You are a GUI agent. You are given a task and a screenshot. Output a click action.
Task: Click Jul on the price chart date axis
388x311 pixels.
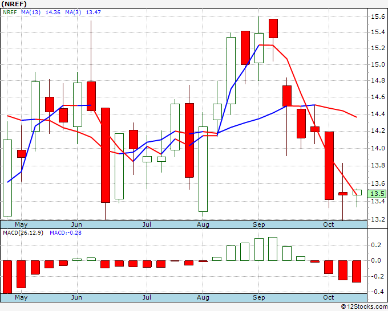pos(147,224)
